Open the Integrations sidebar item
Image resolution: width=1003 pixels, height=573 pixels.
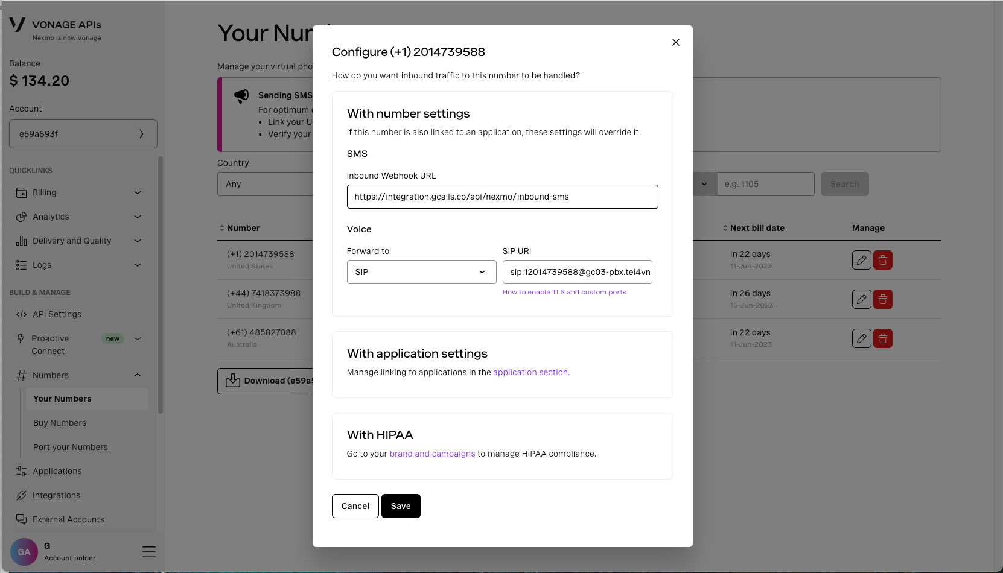click(56, 495)
